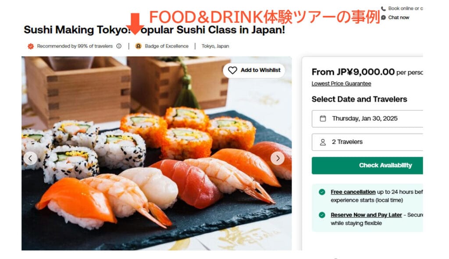Click the Tokyo, Japan location link

(215, 46)
